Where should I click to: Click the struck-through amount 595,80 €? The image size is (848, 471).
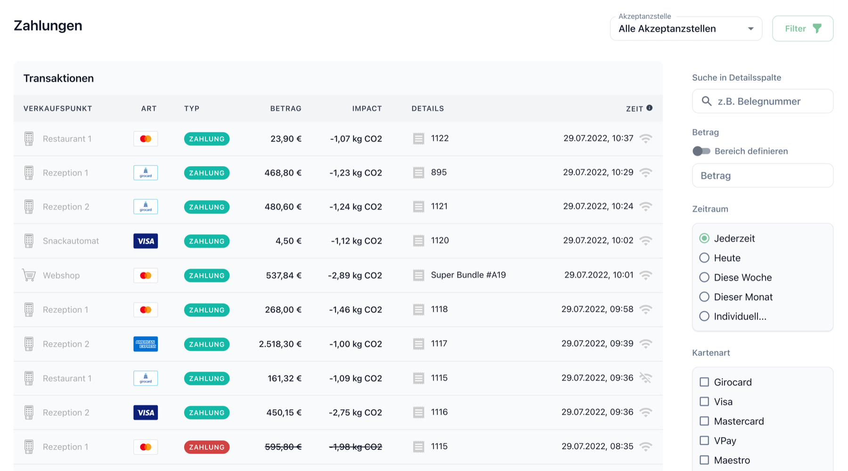tap(283, 447)
